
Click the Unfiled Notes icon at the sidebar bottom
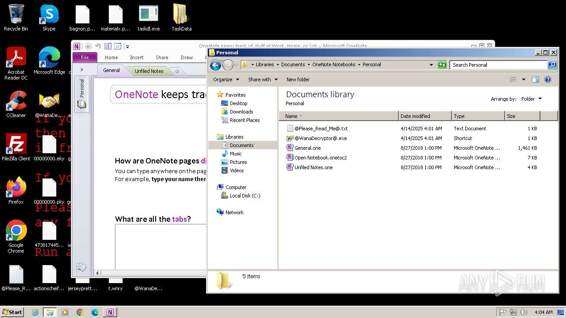click(81, 267)
